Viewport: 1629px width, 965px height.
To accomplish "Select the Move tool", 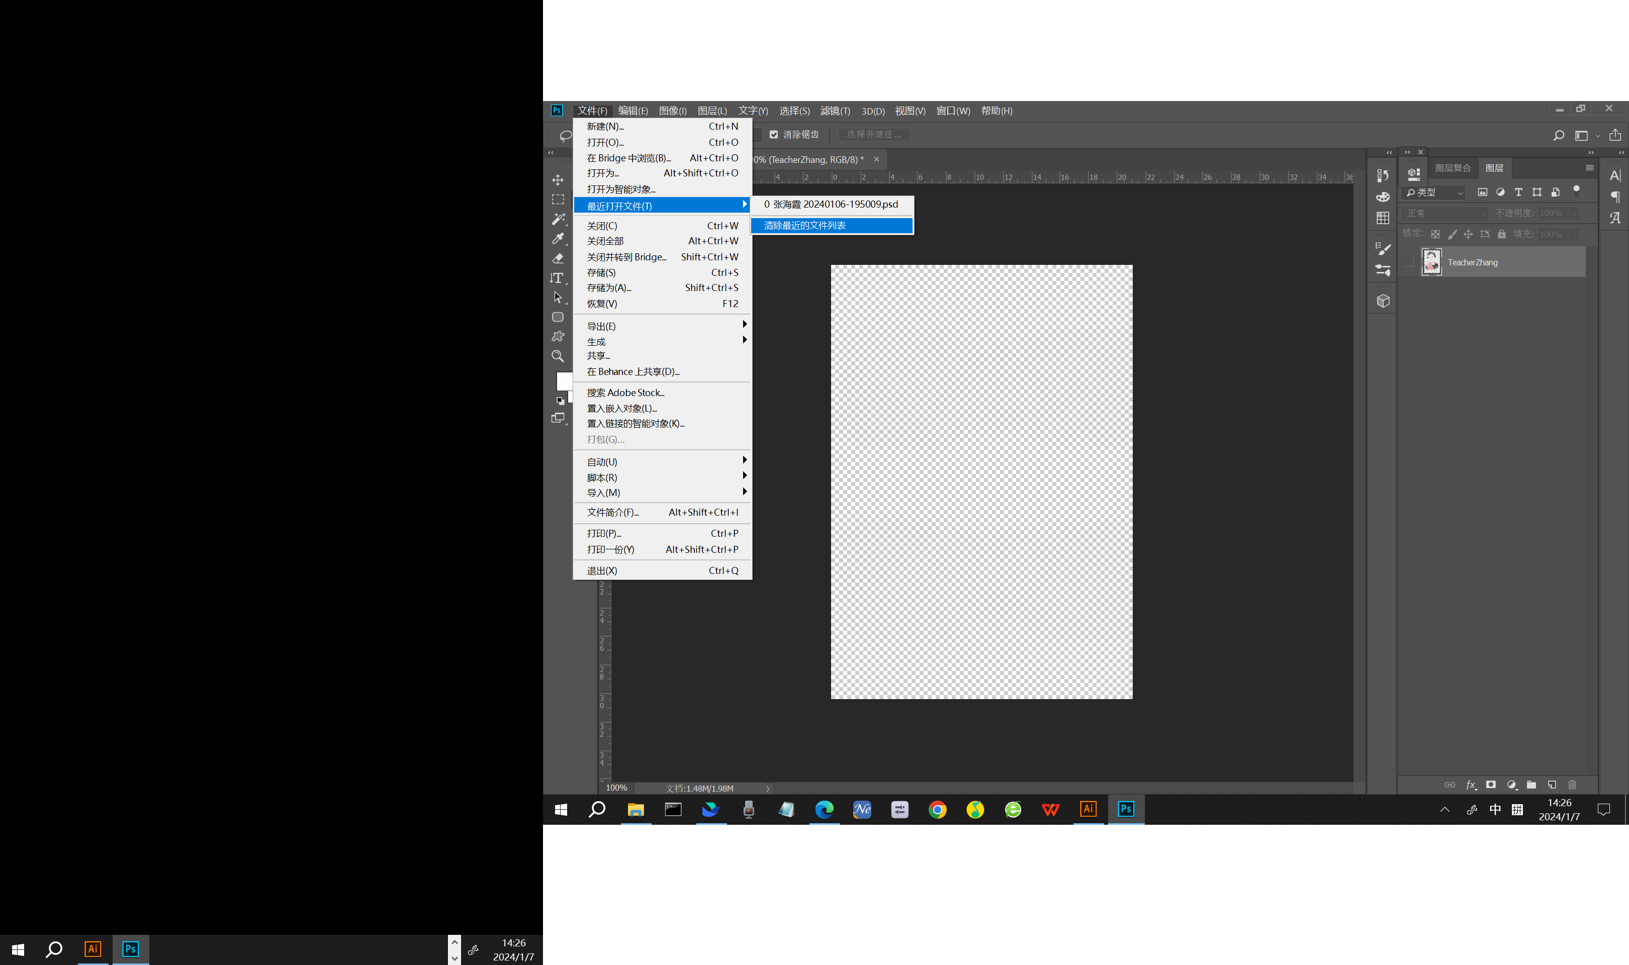I will tap(557, 180).
